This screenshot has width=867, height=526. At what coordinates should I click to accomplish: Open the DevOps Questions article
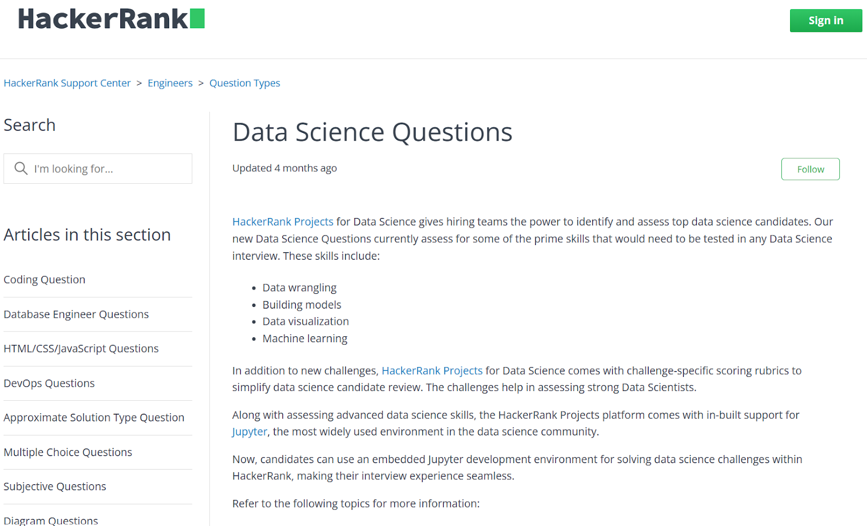tap(49, 383)
